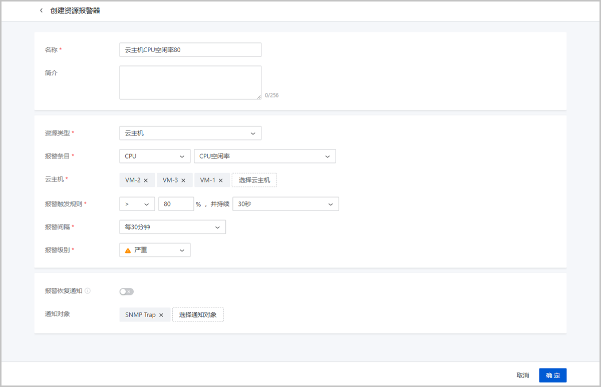This screenshot has height=387, width=601.
Task: Remove the VM-2 tag via its × icon
Action: (146, 179)
